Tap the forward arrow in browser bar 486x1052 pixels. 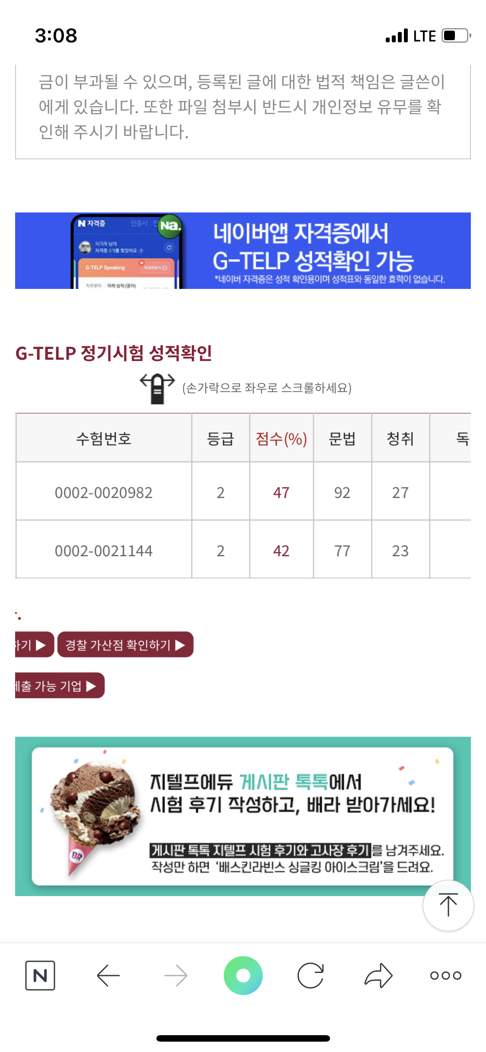[x=176, y=975]
